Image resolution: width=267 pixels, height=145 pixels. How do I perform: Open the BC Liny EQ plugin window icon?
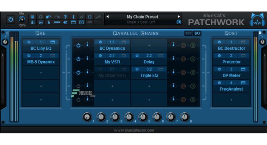(53, 42)
